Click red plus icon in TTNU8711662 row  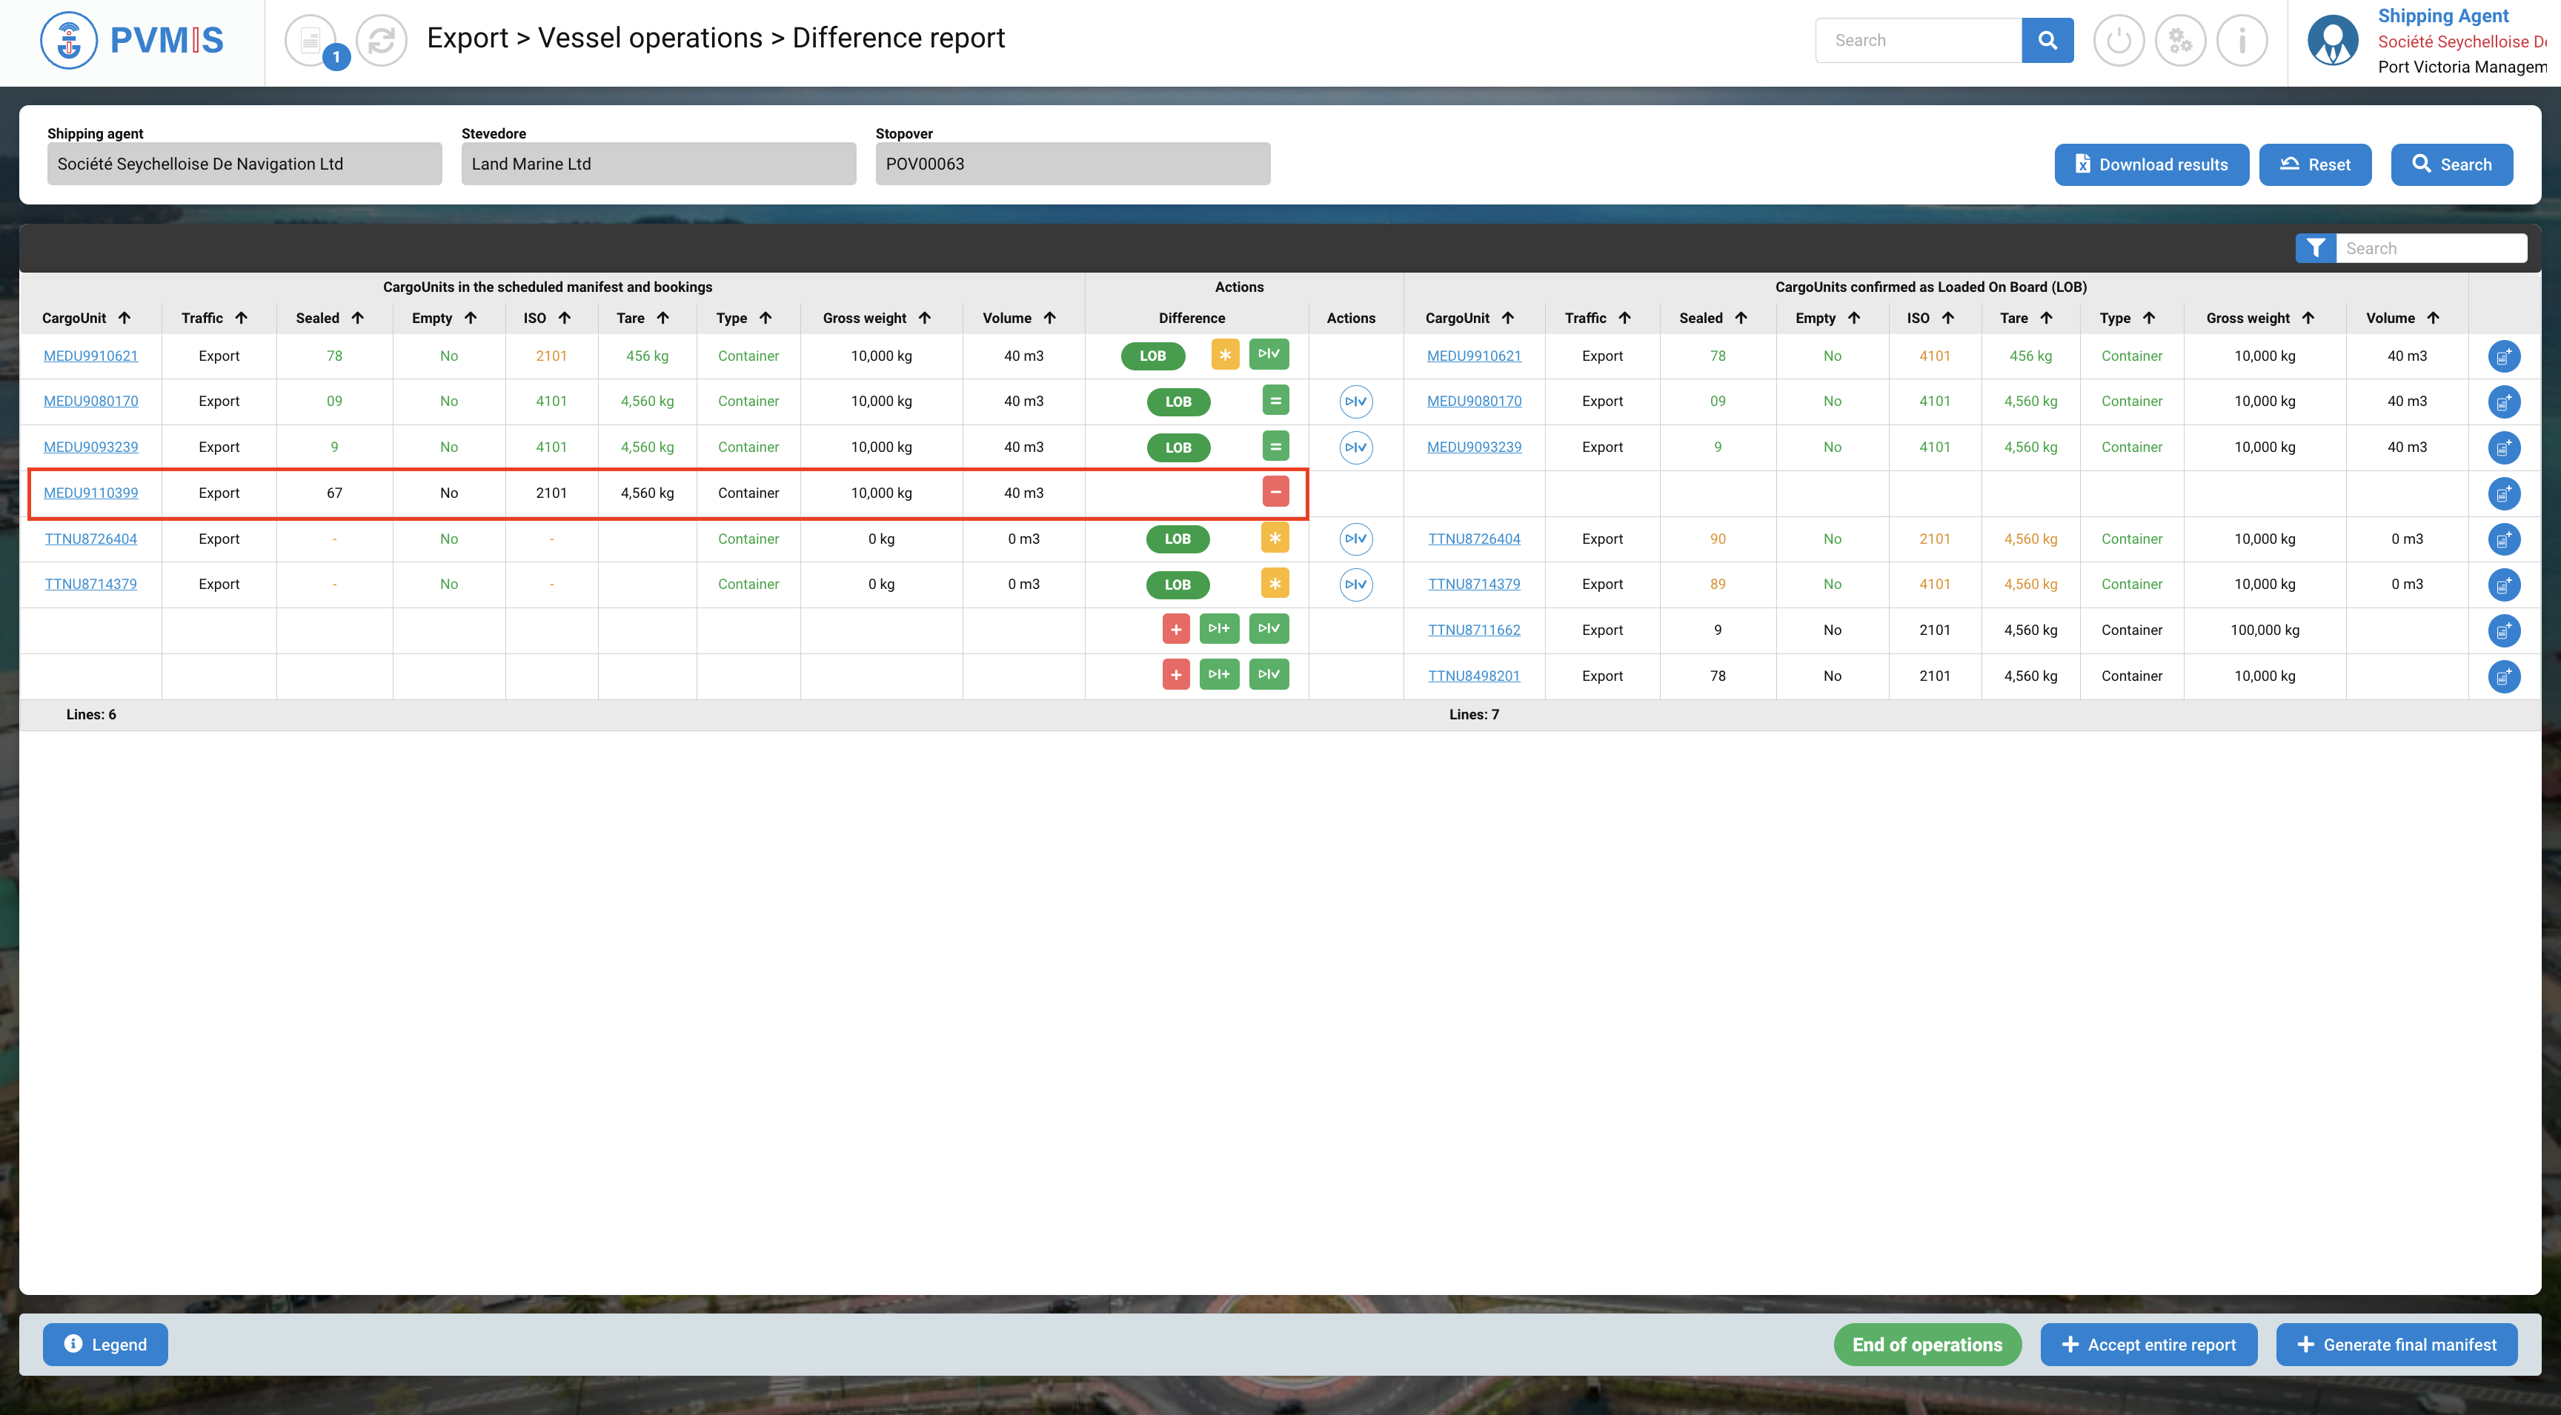click(x=1175, y=629)
